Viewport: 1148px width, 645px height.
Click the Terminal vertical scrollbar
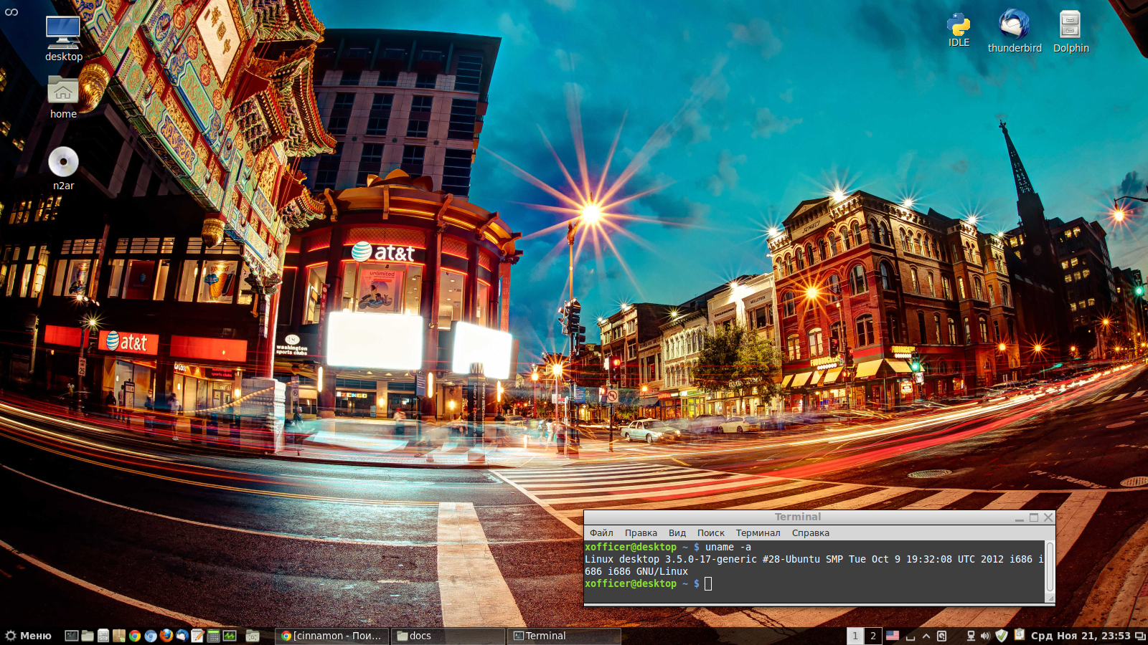tap(1050, 567)
